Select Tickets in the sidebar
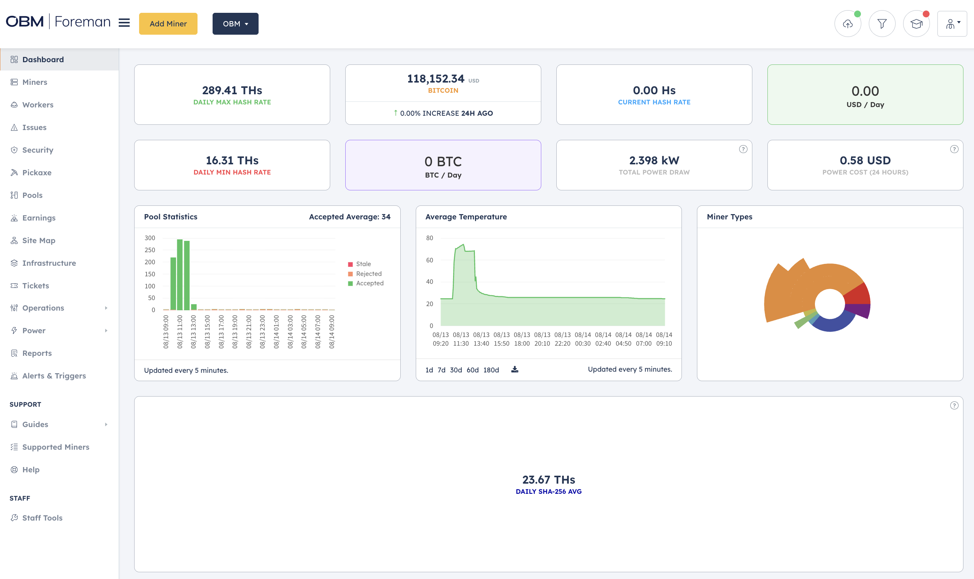Image resolution: width=974 pixels, height=579 pixels. [x=59, y=286]
